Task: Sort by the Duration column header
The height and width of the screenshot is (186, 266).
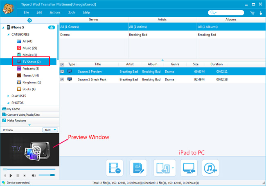Action: (216, 64)
